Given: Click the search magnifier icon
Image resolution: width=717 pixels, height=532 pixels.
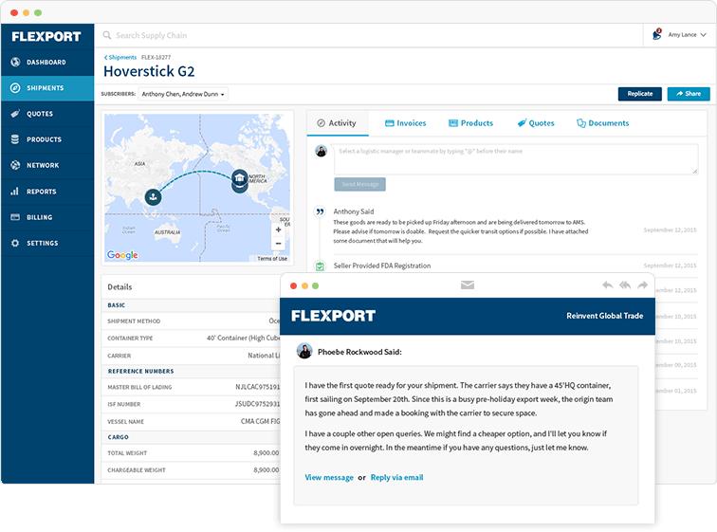Looking at the screenshot, I should point(107,35).
